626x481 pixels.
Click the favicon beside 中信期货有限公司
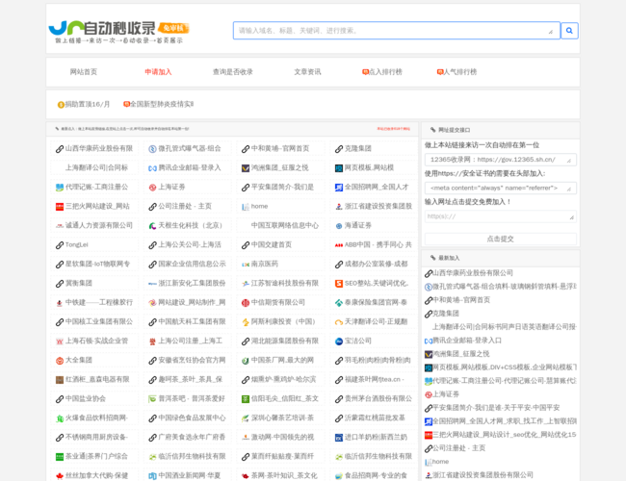click(246, 303)
